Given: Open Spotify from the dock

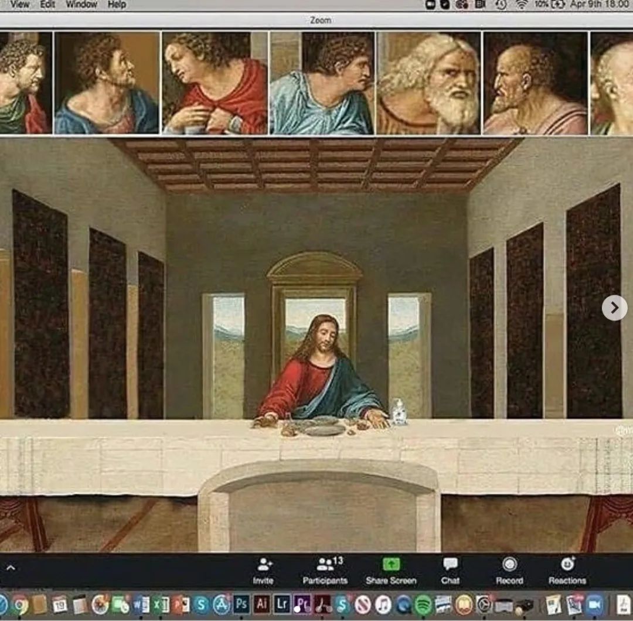Looking at the screenshot, I should tap(423, 605).
